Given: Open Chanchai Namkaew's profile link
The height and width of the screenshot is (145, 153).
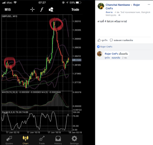Looking at the screenshot, I should pos(118,5).
